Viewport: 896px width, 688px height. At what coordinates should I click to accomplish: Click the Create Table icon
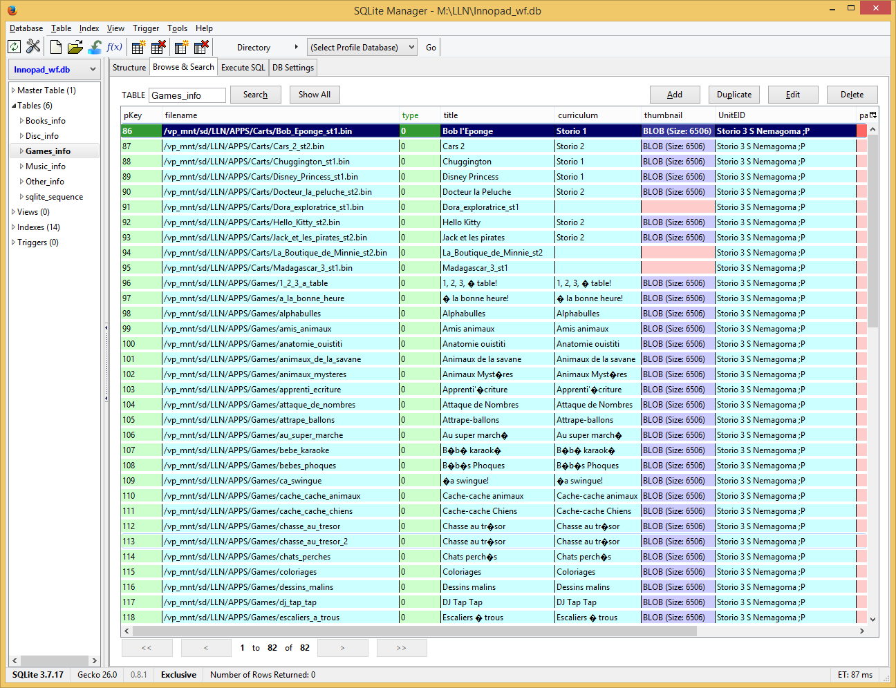coord(138,47)
